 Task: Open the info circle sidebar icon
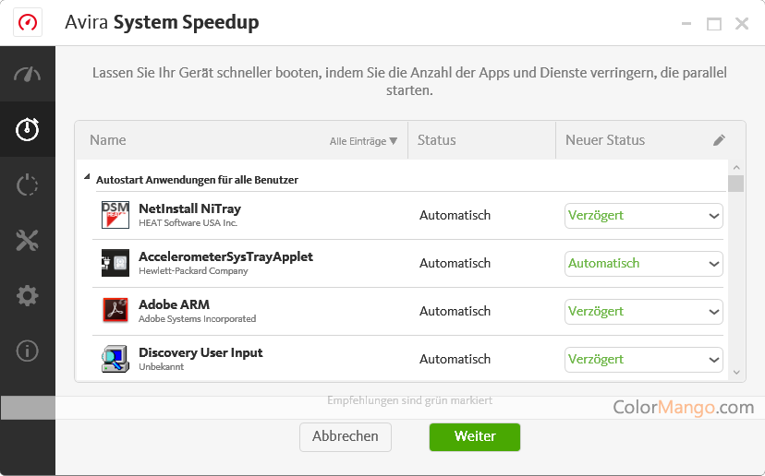(x=28, y=351)
